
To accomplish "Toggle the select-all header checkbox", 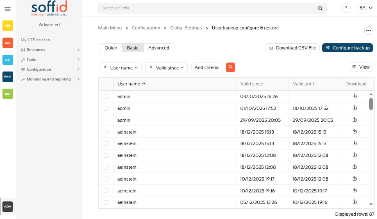I will coord(106,84).
